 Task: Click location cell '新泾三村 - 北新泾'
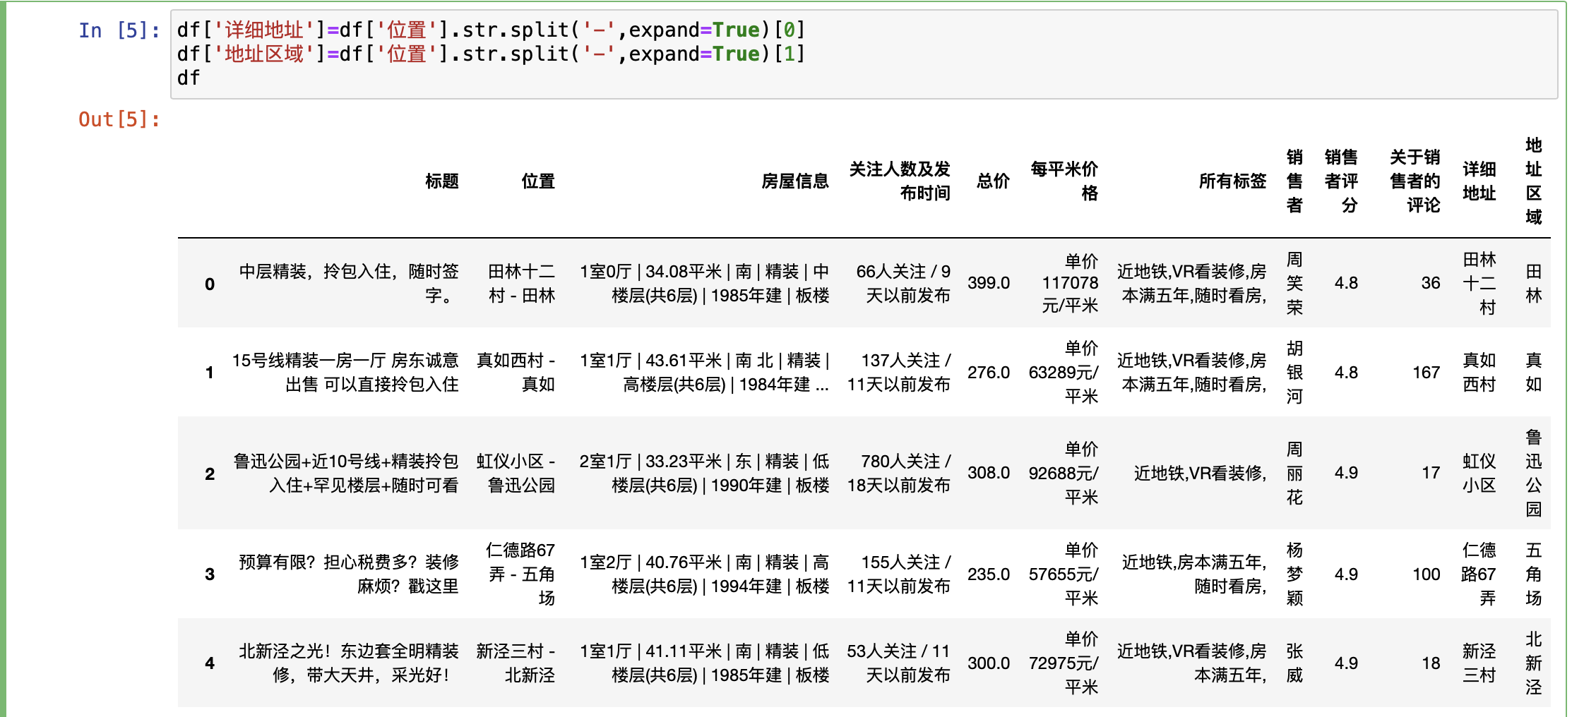(x=516, y=663)
